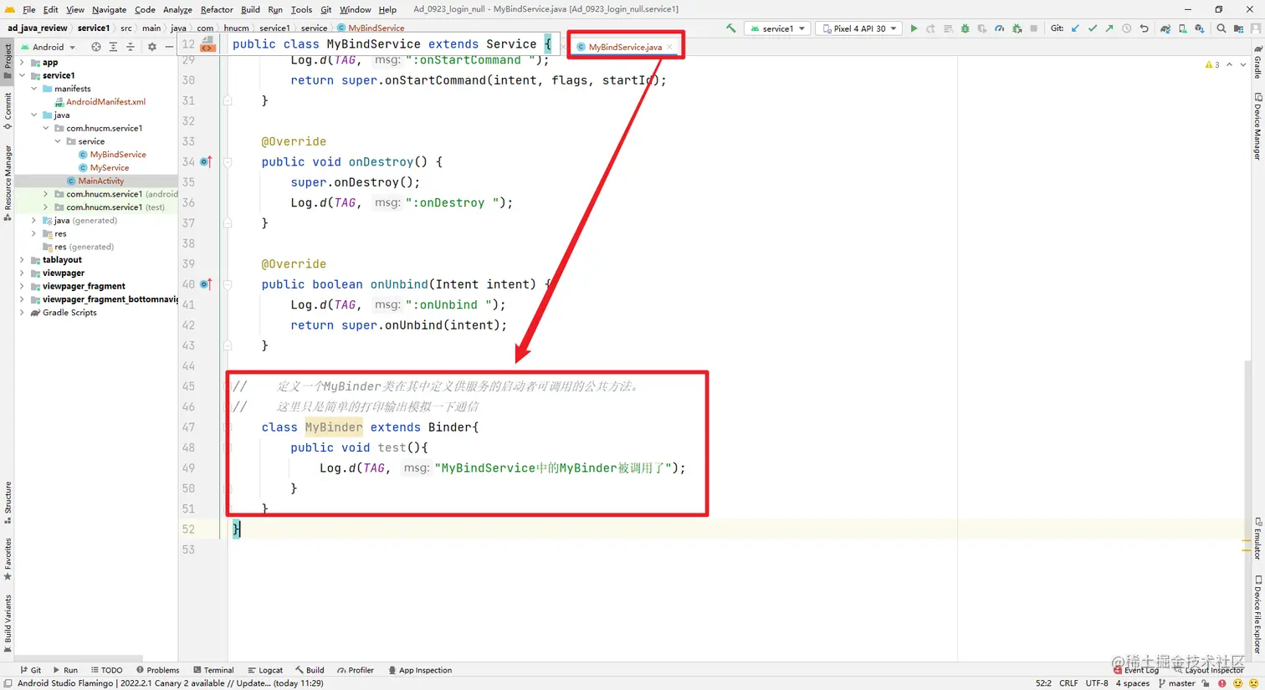Open the Navigate menu
Image resolution: width=1265 pixels, height=690 pixels.
[109, 9]
